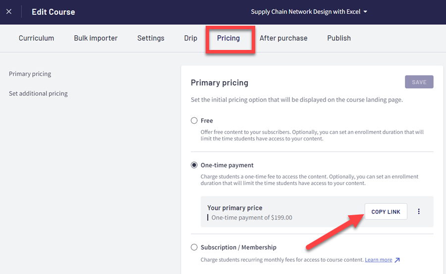The height and width of the screenshot is (274, 446).
Task: Close the Edit Course editor
Action: 9,12
